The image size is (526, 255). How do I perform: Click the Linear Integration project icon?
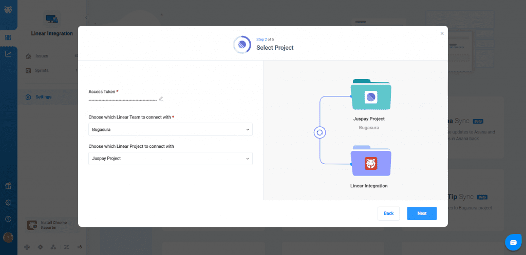[52, 19]
